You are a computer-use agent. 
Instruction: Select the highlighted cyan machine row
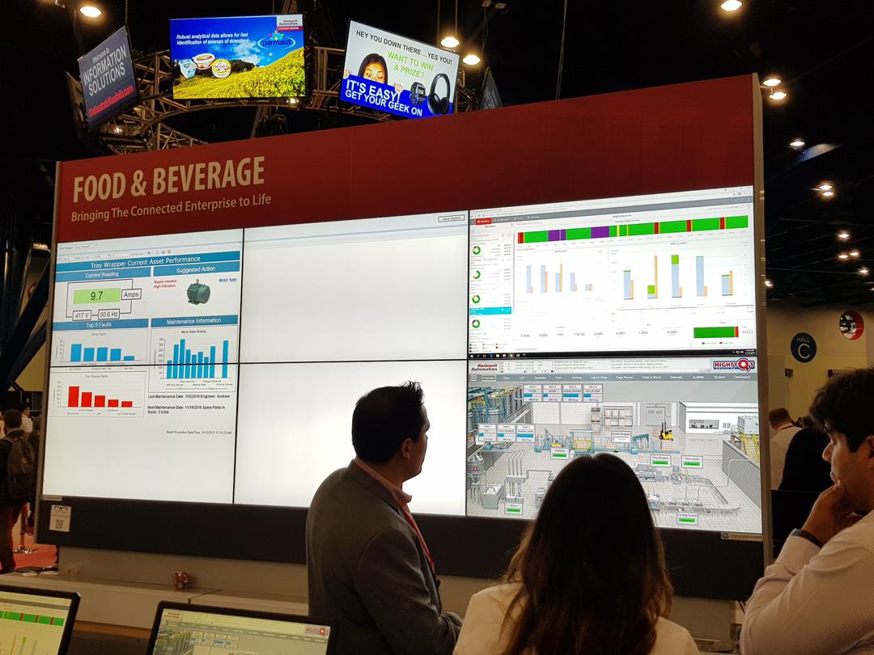coord(490,311)
